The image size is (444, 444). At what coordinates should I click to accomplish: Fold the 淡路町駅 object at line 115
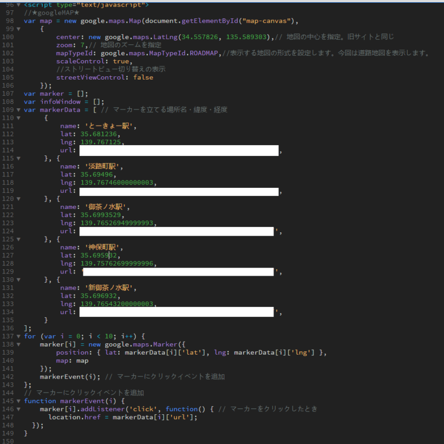18,159
